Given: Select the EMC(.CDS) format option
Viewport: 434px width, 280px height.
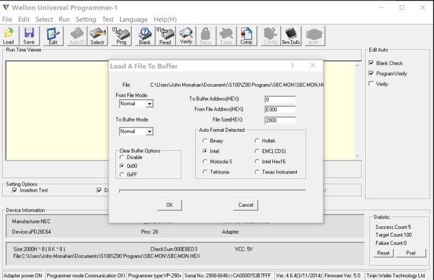Looking at the screenshot, I should click(x=257, y=151).
